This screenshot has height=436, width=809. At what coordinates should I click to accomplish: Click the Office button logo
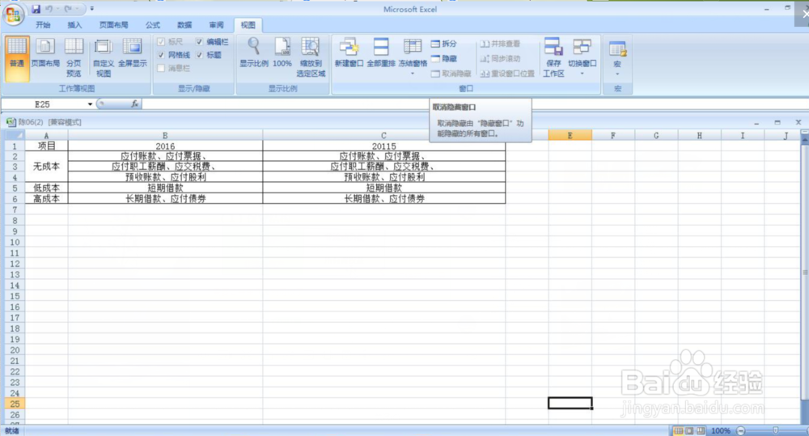[13, 15]
